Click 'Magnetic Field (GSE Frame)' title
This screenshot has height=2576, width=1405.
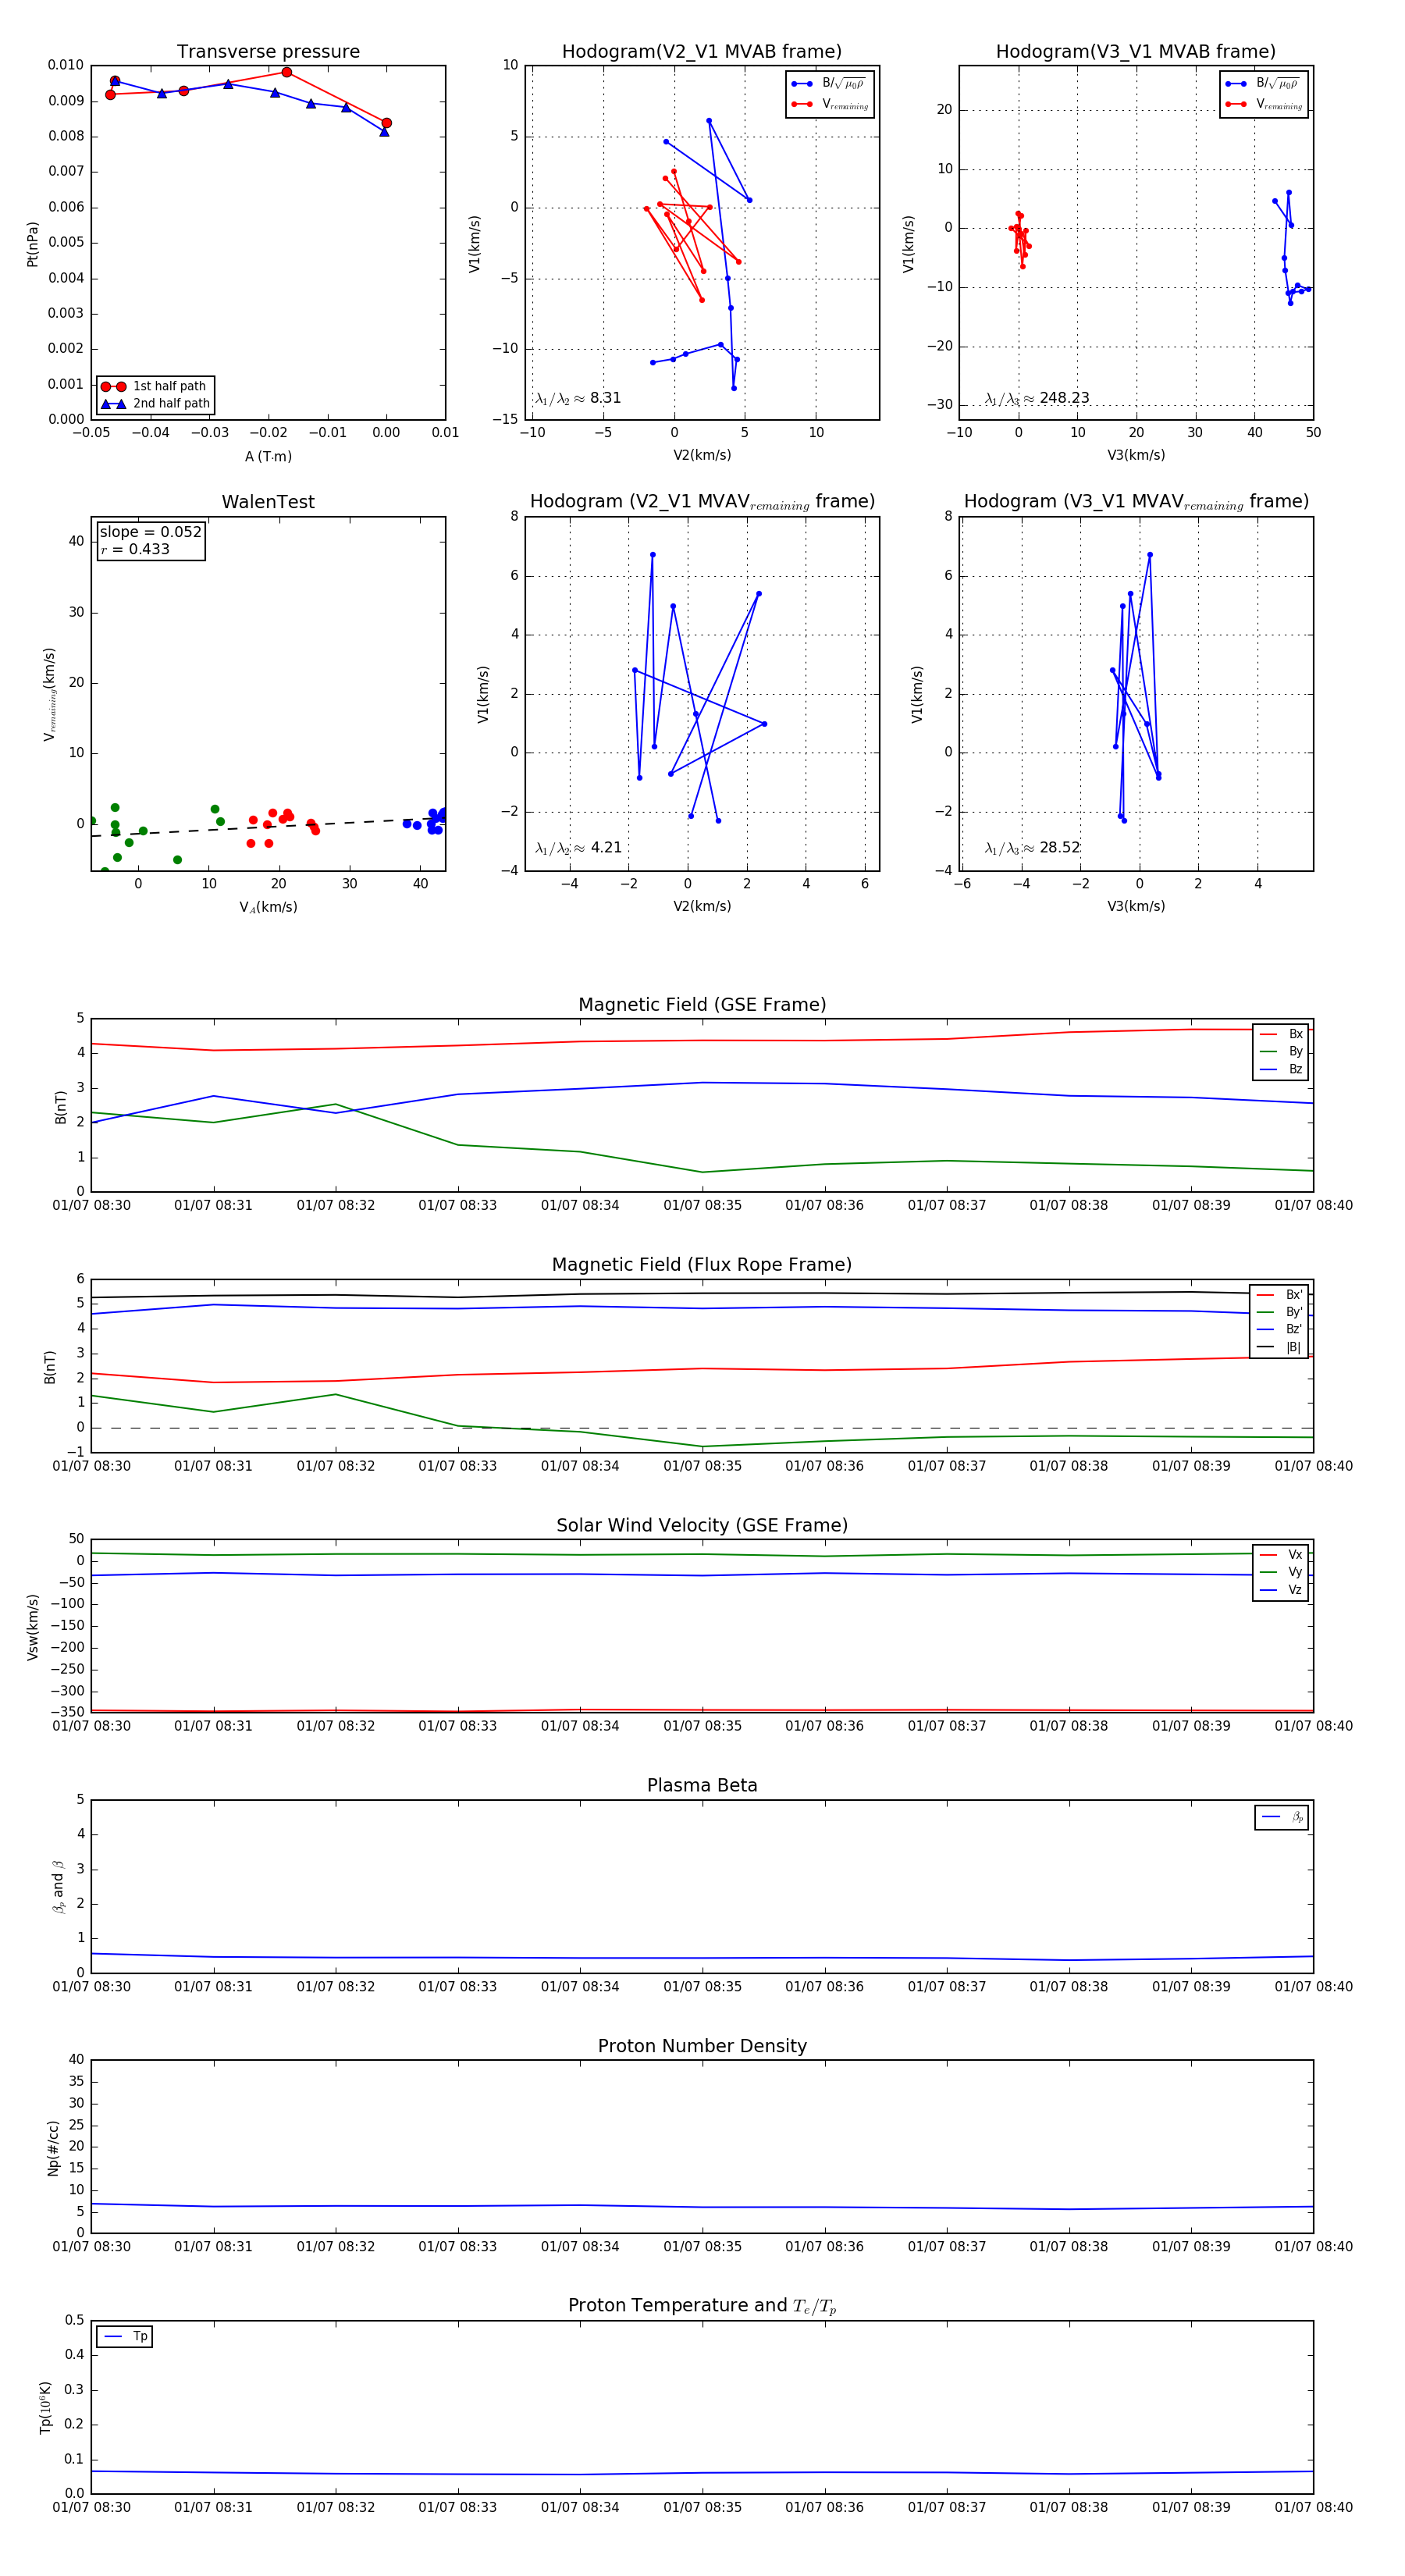coord(702,1005)
